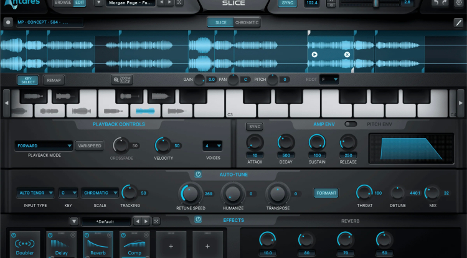467x258 pixels.
Task: Play the selected slice in waveform
Action: pos(314,54)
